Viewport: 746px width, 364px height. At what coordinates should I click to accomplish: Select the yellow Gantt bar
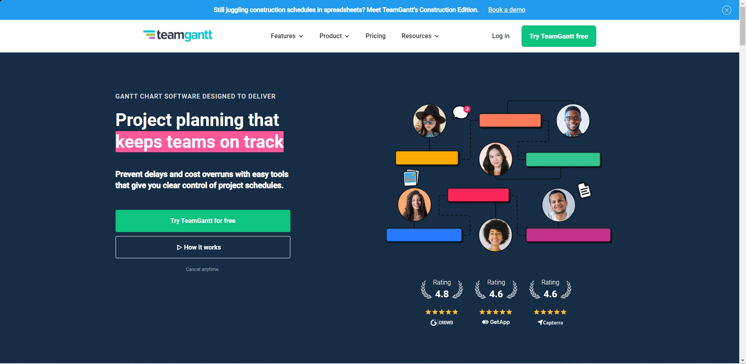tap(427, 158)
